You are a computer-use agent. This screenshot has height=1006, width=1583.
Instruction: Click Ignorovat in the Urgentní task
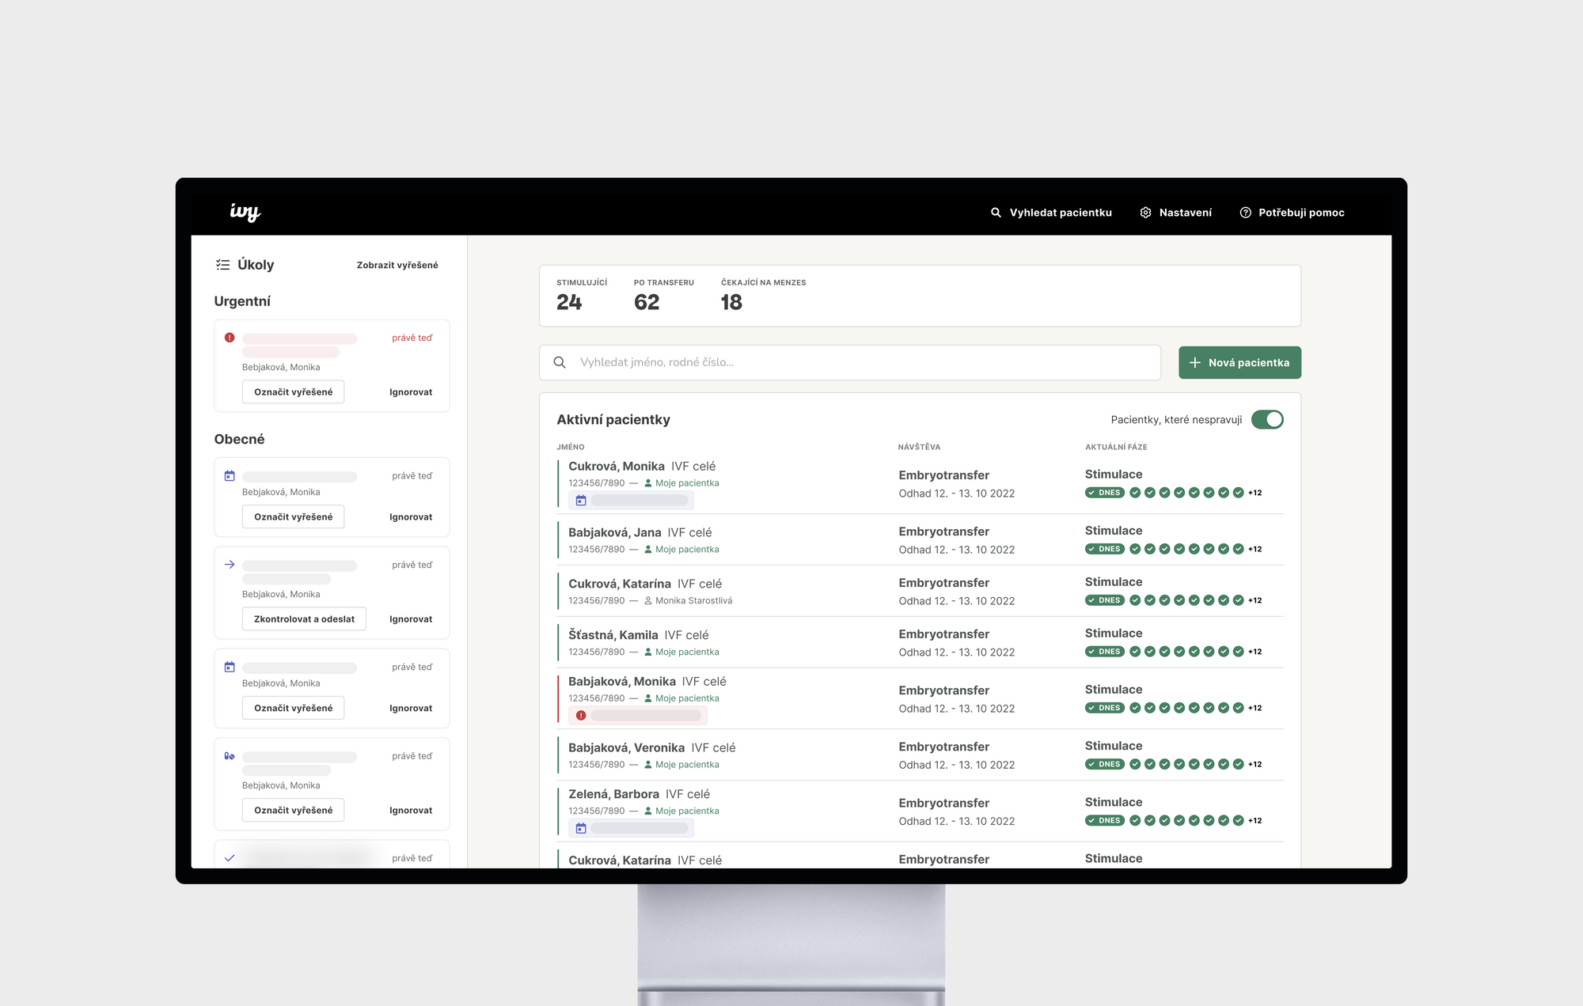click(411, 392)
